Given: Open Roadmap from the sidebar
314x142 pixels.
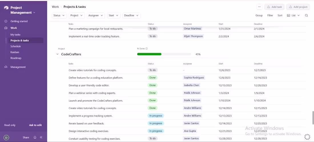Looking at the screenshot, I should point(16,58).
